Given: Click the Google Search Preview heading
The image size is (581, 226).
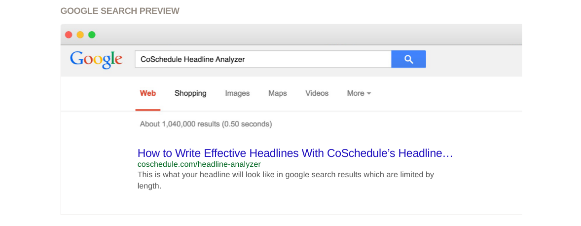Looking at the screenshot, I should [120, 11].
